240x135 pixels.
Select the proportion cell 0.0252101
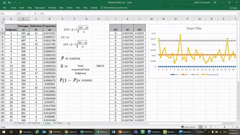click(49, 33)
